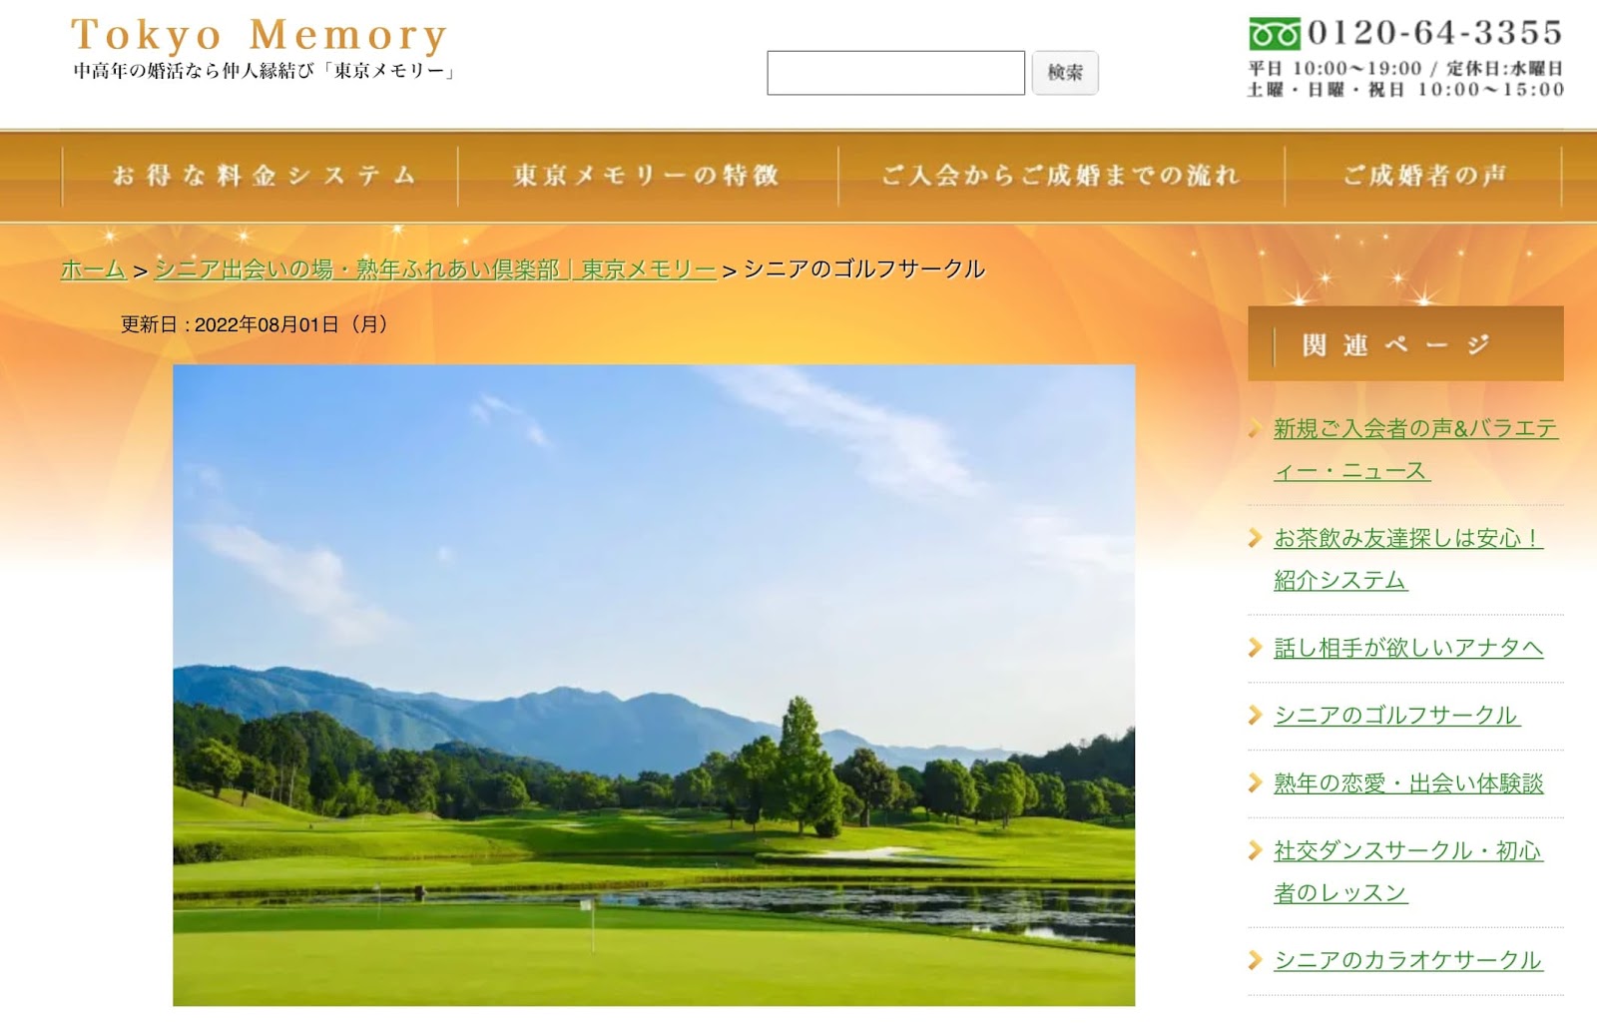This screenshot has height=1026, width=1597.
Task: Click the 検索 search button
Action: (1065, 73)
